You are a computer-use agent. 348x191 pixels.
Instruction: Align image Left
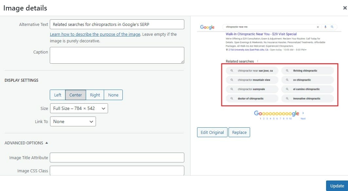[x=58, y=95]
